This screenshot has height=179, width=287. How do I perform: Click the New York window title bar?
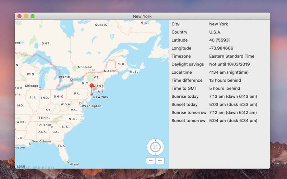[x=142, y=16]
